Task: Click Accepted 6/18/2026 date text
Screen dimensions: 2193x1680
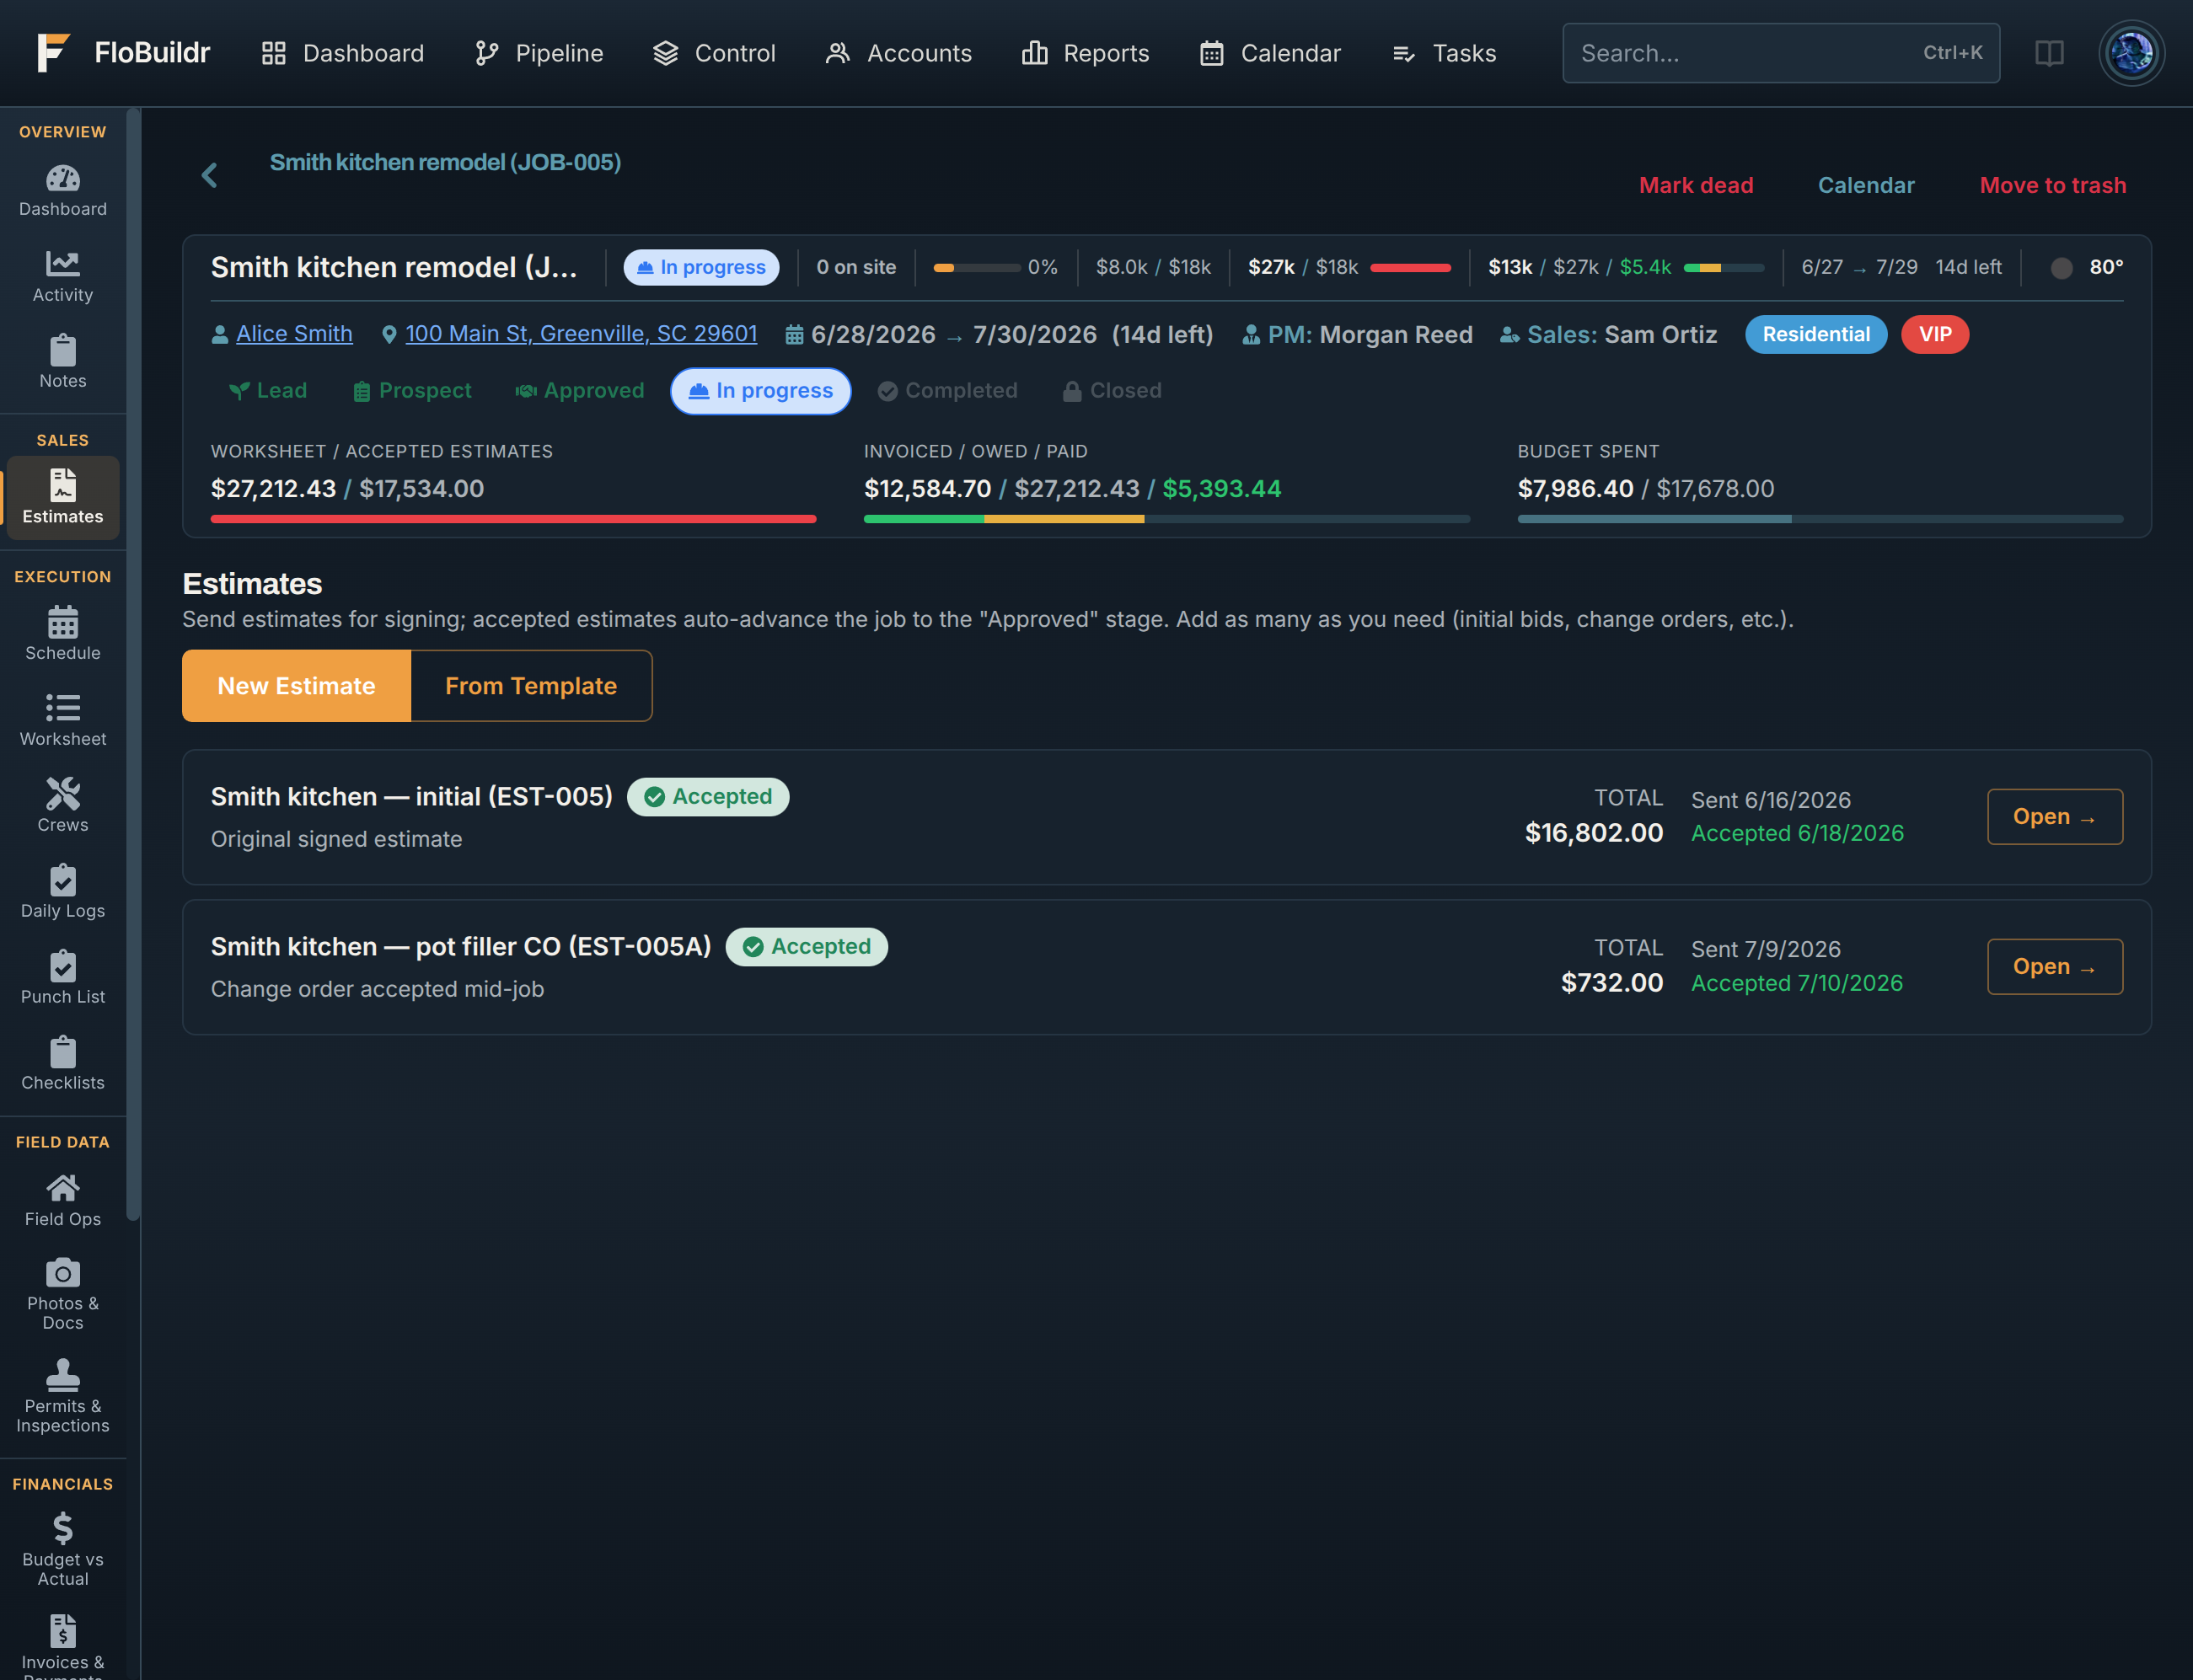Action: pyautogui.click(x=1797, y=833)
